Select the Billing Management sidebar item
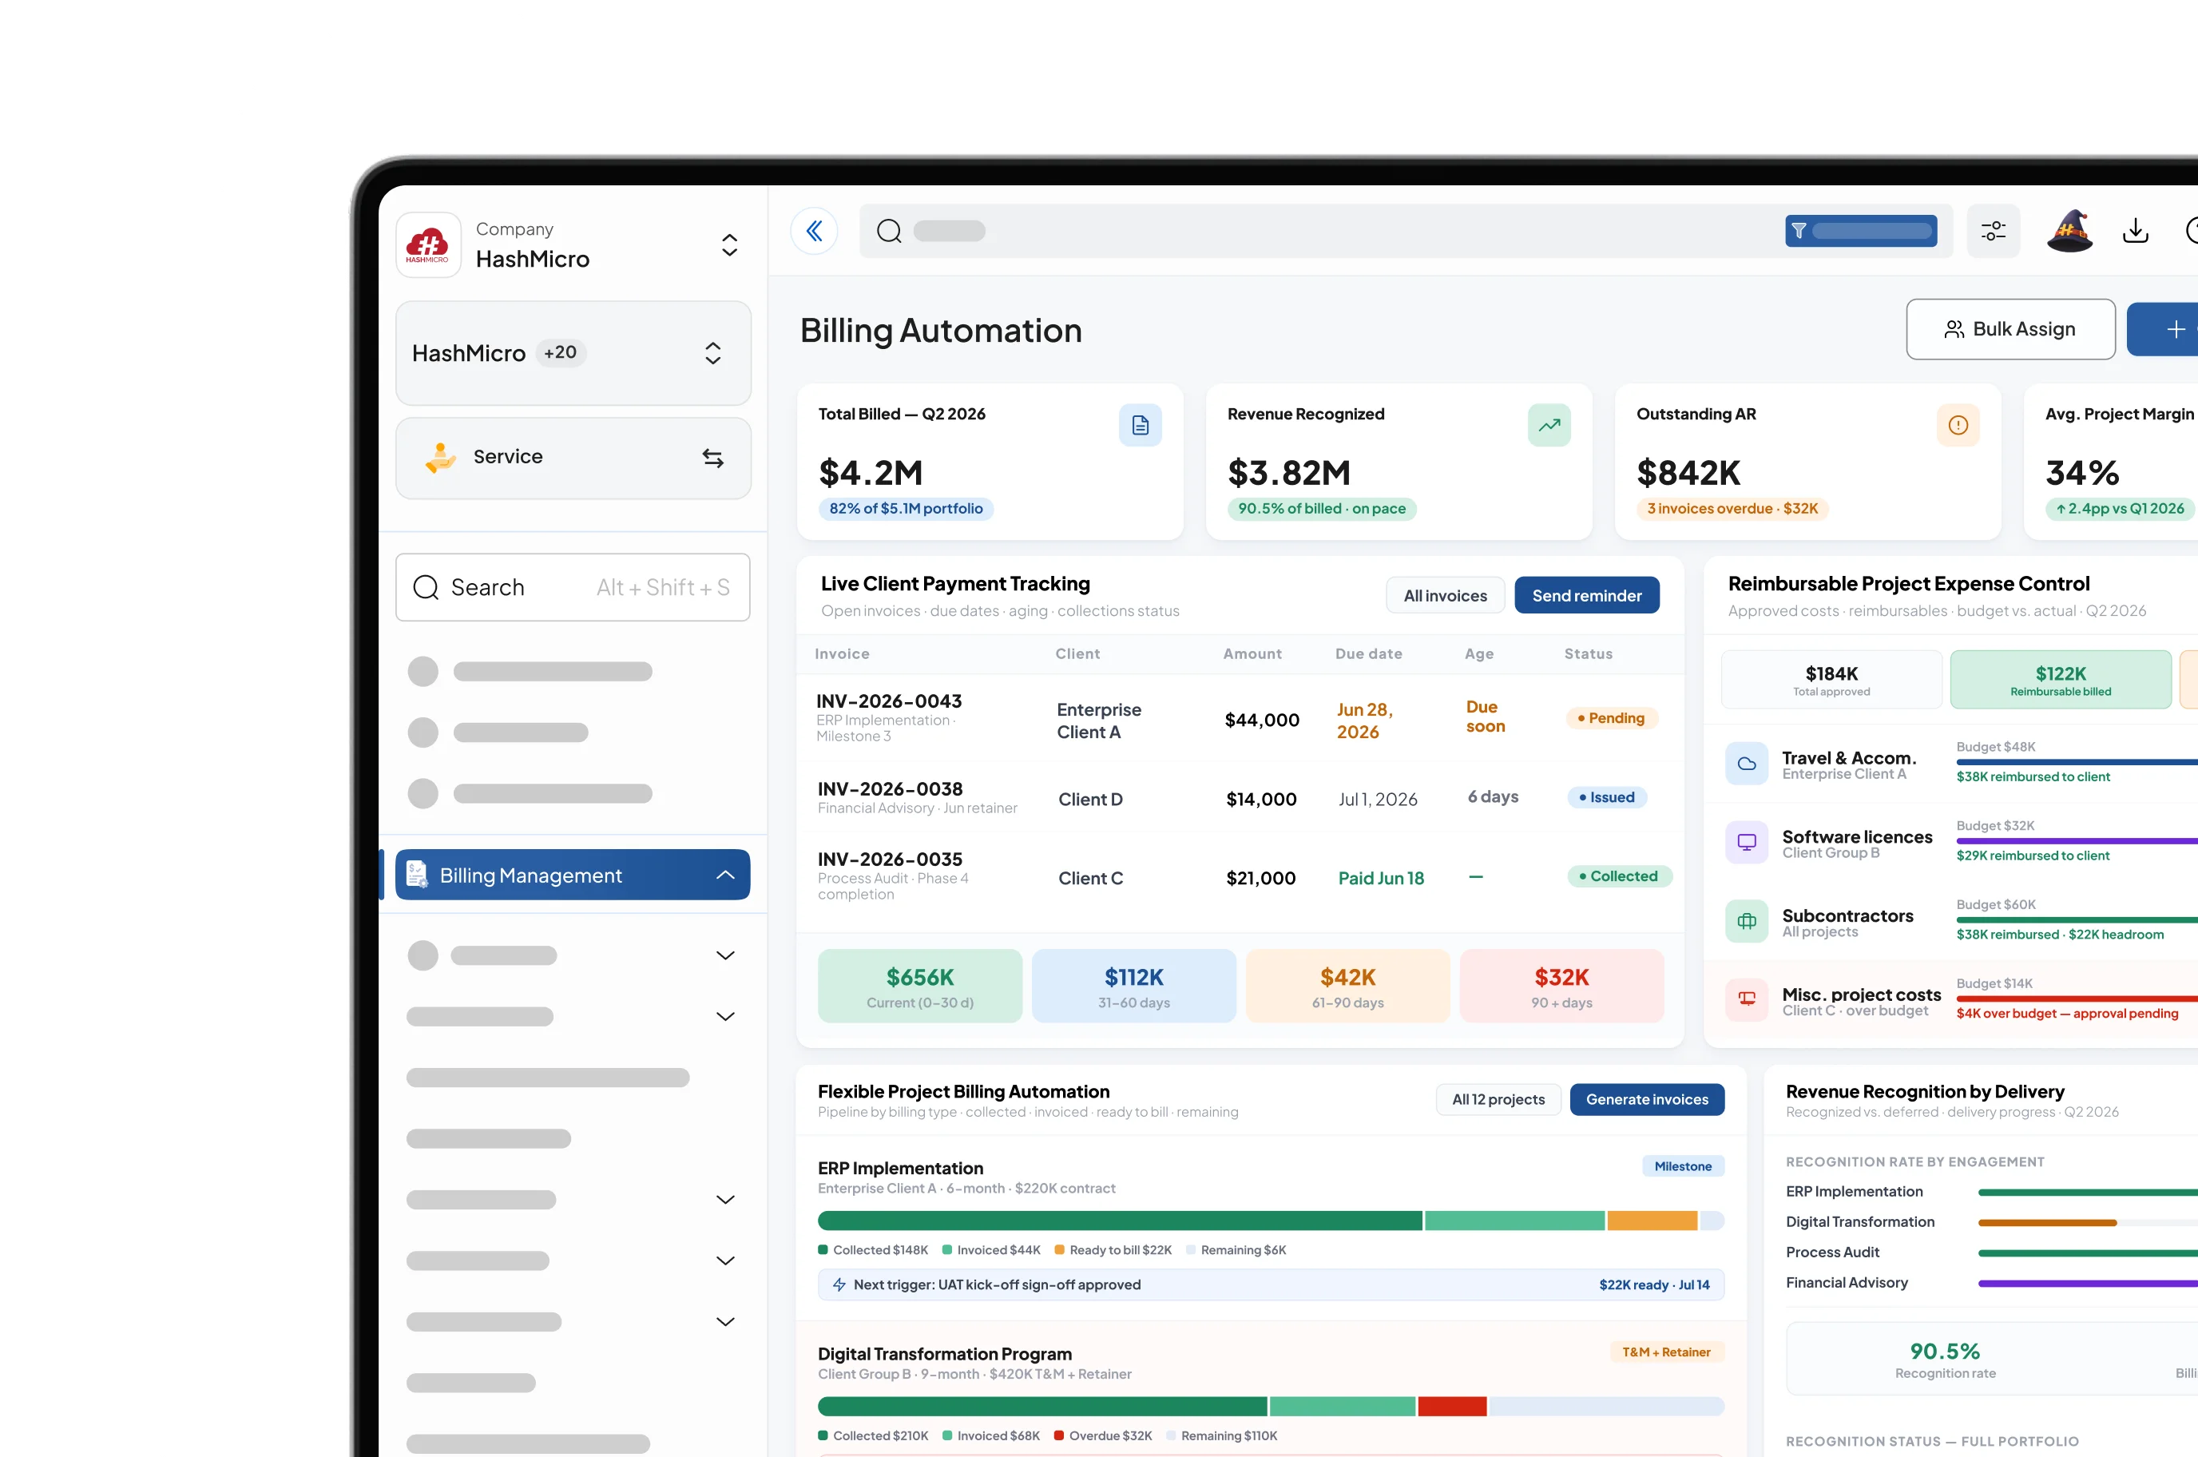The height and width of the screenshot is (1457, 2198). [572, 875]
